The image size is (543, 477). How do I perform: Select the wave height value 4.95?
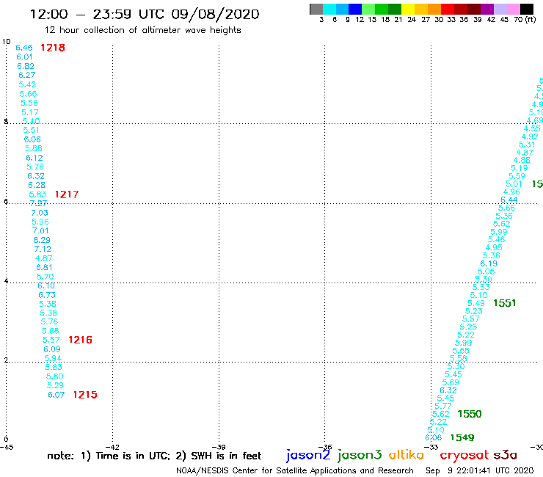tap(494, 247)
